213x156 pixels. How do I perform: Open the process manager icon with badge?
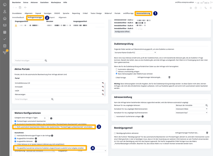[5, 52]
